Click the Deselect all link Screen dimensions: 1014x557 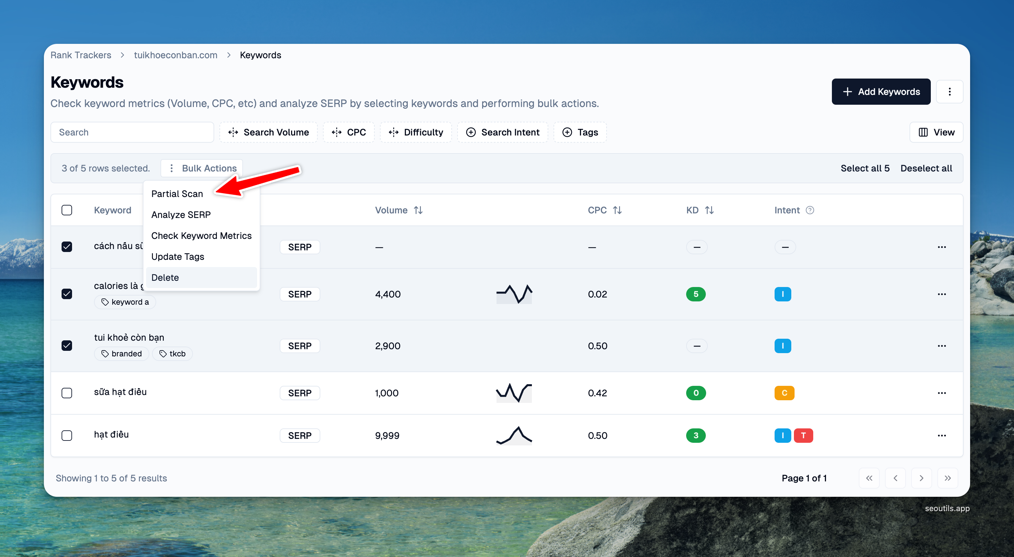pos(926,168)
